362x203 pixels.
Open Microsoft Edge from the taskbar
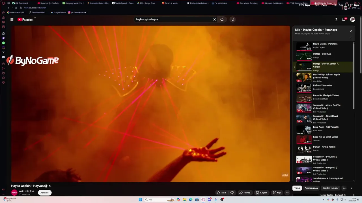pyautogui.click(x=191, y=200)
